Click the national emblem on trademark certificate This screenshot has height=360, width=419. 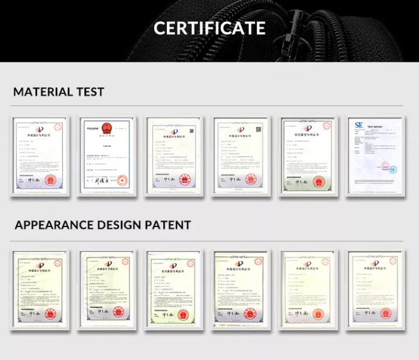[x=107, y=128]
